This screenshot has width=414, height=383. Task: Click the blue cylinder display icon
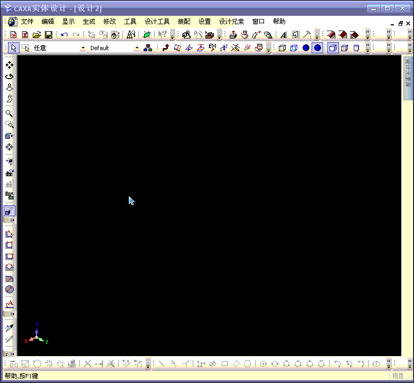coord(356,48)
